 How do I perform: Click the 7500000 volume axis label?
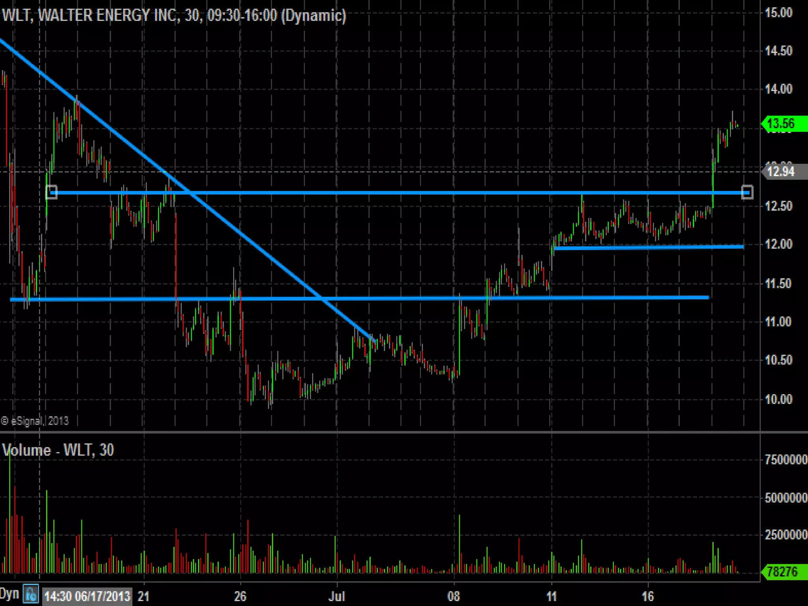coord(786,460)
